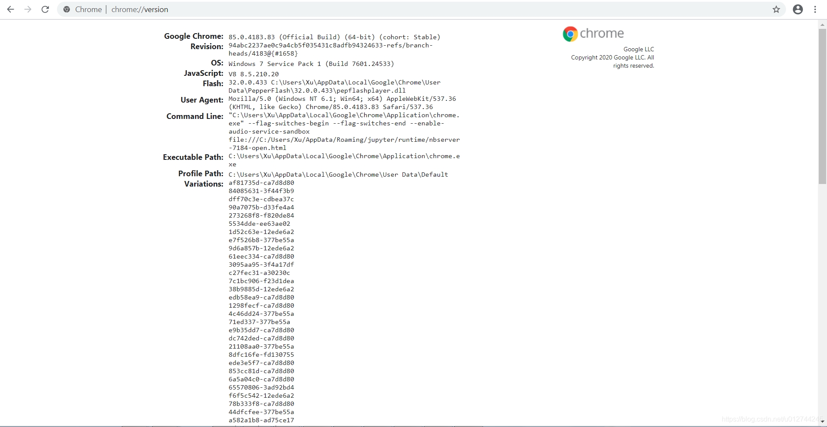The height and width of the screenshot is (427, 827).
Task: Click the vertical scrollbar thumb
Action: tap(822, 106)
